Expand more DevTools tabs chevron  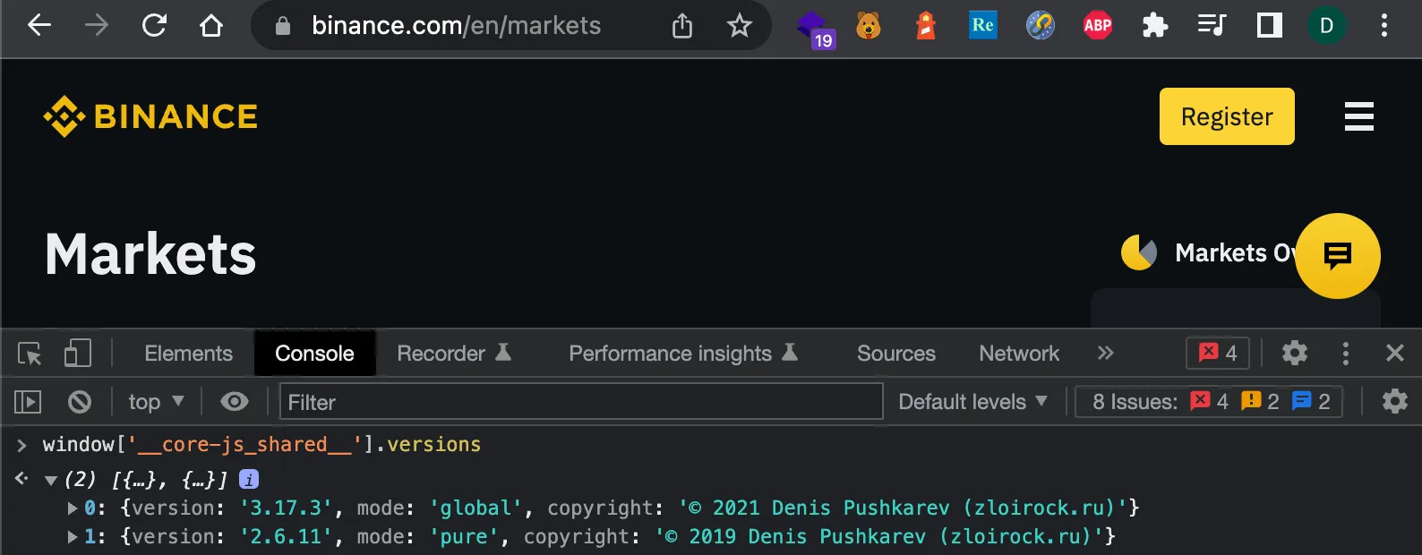pos(1106,353)
